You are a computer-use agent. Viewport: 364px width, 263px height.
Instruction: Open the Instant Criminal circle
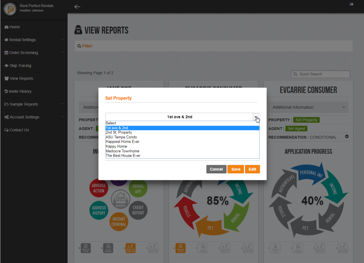[x=119, y=222]
